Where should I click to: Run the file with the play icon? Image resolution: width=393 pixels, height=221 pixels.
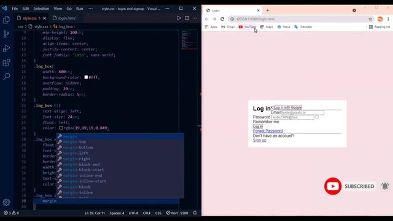179,18
